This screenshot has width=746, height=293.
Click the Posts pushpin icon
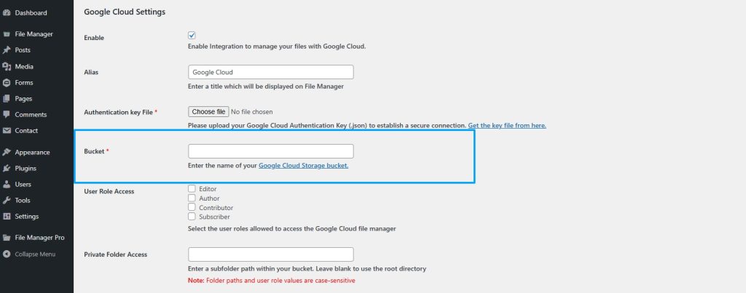coord(7,50)
